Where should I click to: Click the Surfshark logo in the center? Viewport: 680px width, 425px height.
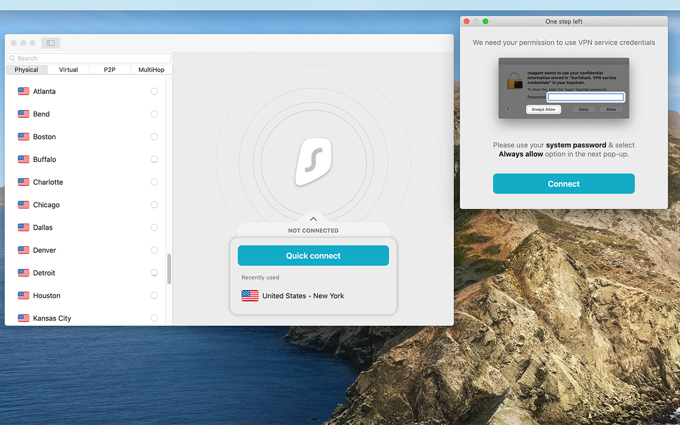click(x=313, y=161)
